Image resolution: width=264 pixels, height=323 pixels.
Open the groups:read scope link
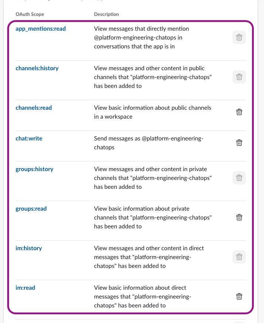[31, 208]
